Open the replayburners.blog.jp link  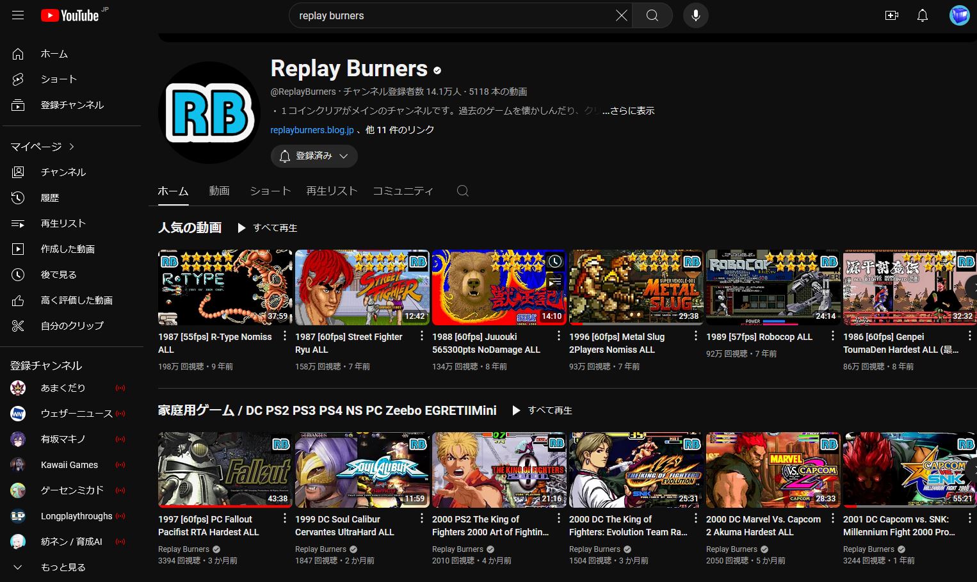[x=312, y=130]
